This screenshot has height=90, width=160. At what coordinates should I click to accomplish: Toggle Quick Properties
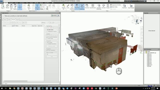tap(72, 7)
